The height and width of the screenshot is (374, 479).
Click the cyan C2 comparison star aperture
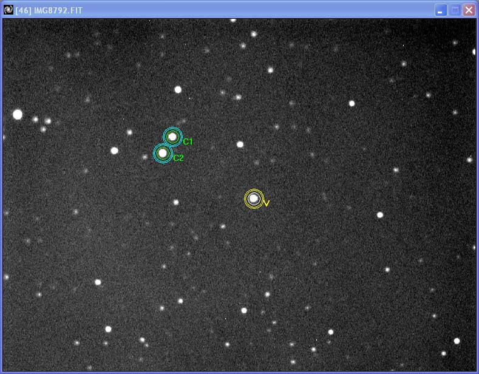click(x=162, y=153)
